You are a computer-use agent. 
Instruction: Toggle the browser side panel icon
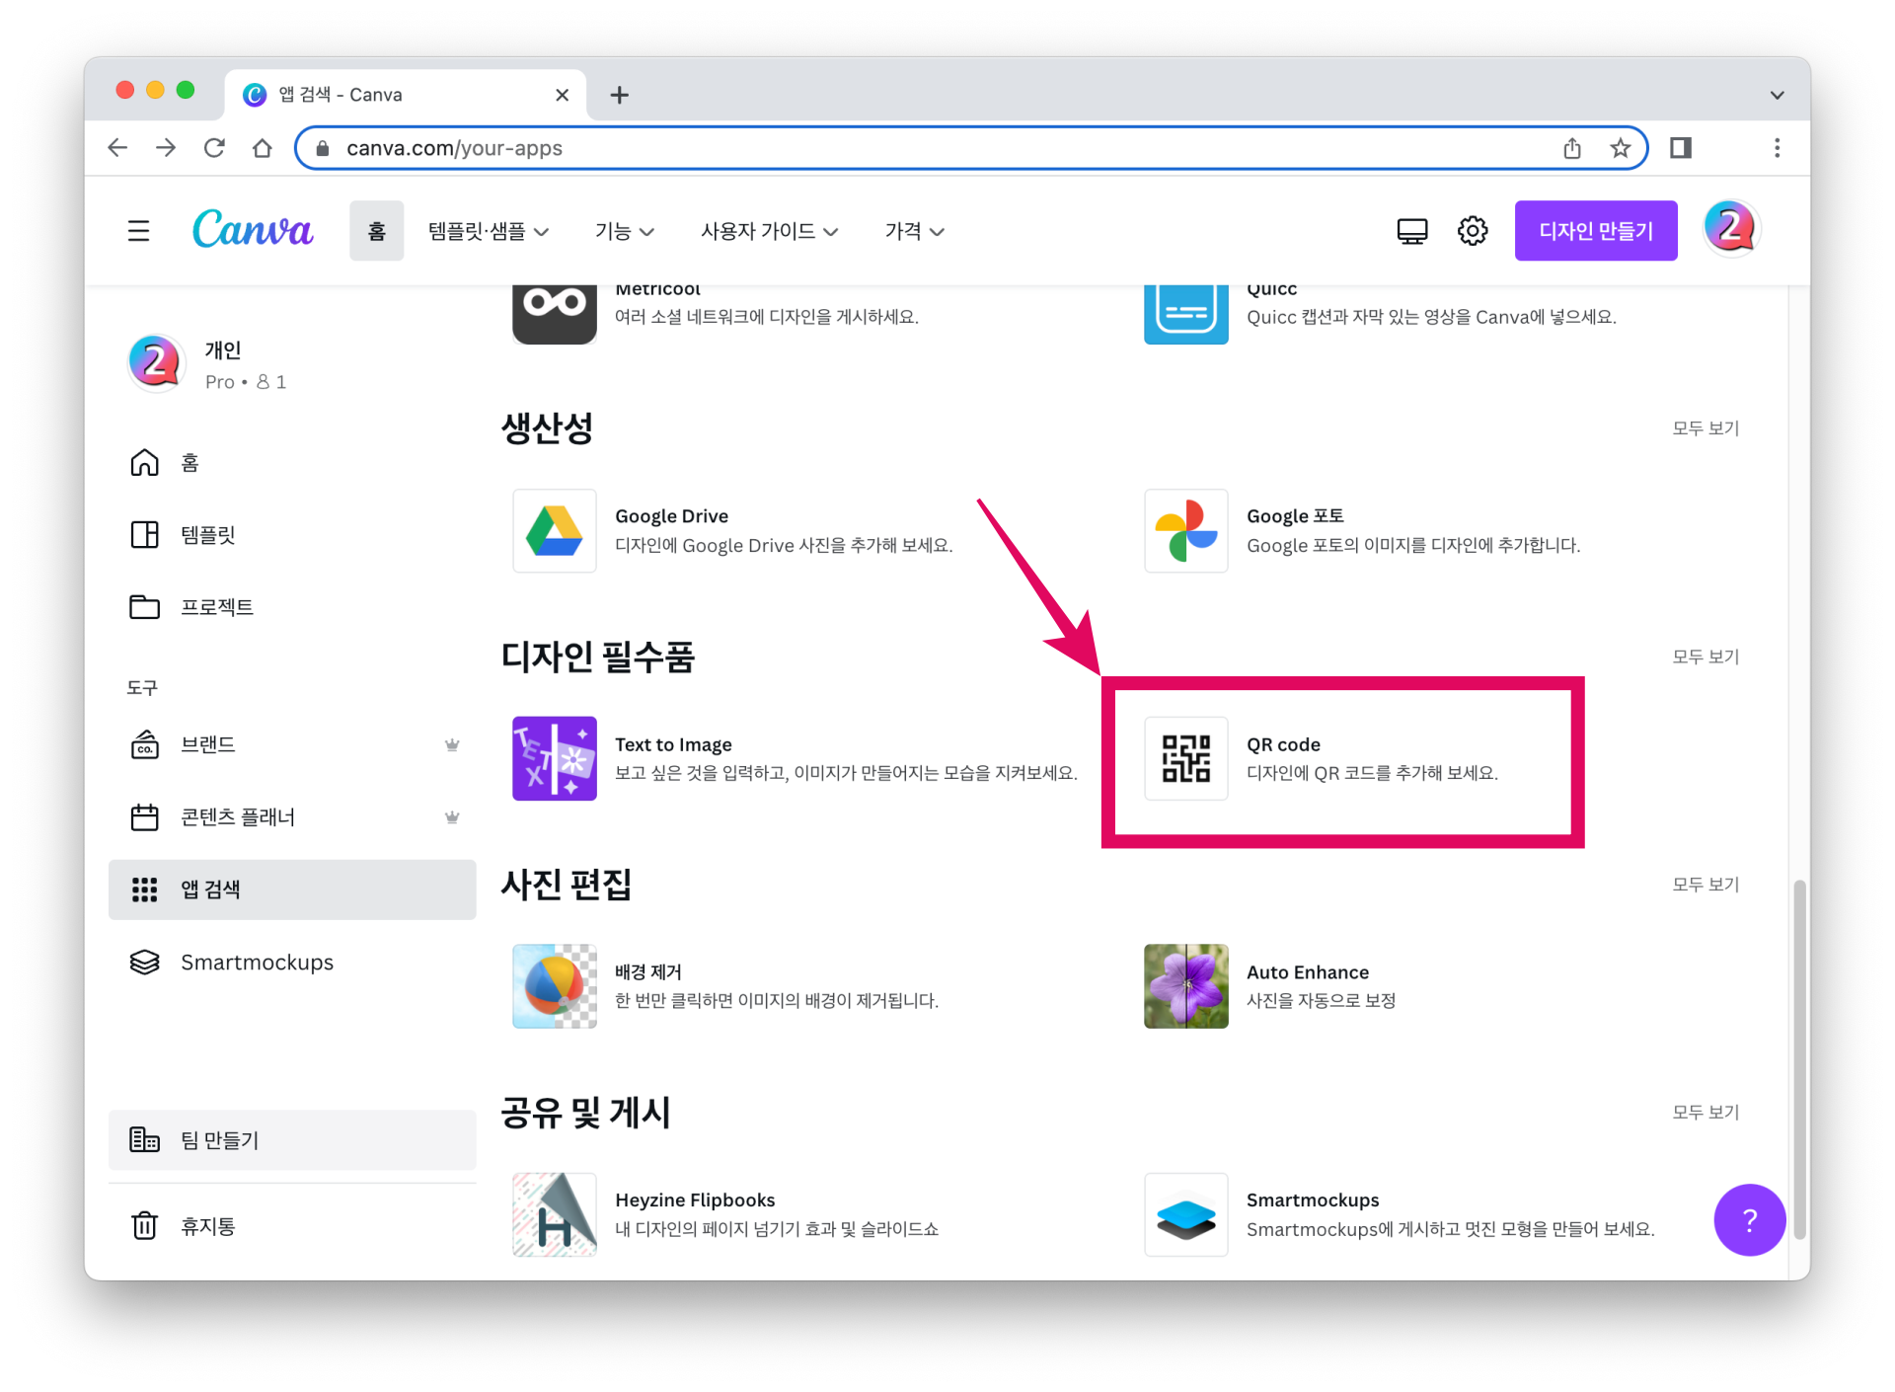coord(1680,148)
